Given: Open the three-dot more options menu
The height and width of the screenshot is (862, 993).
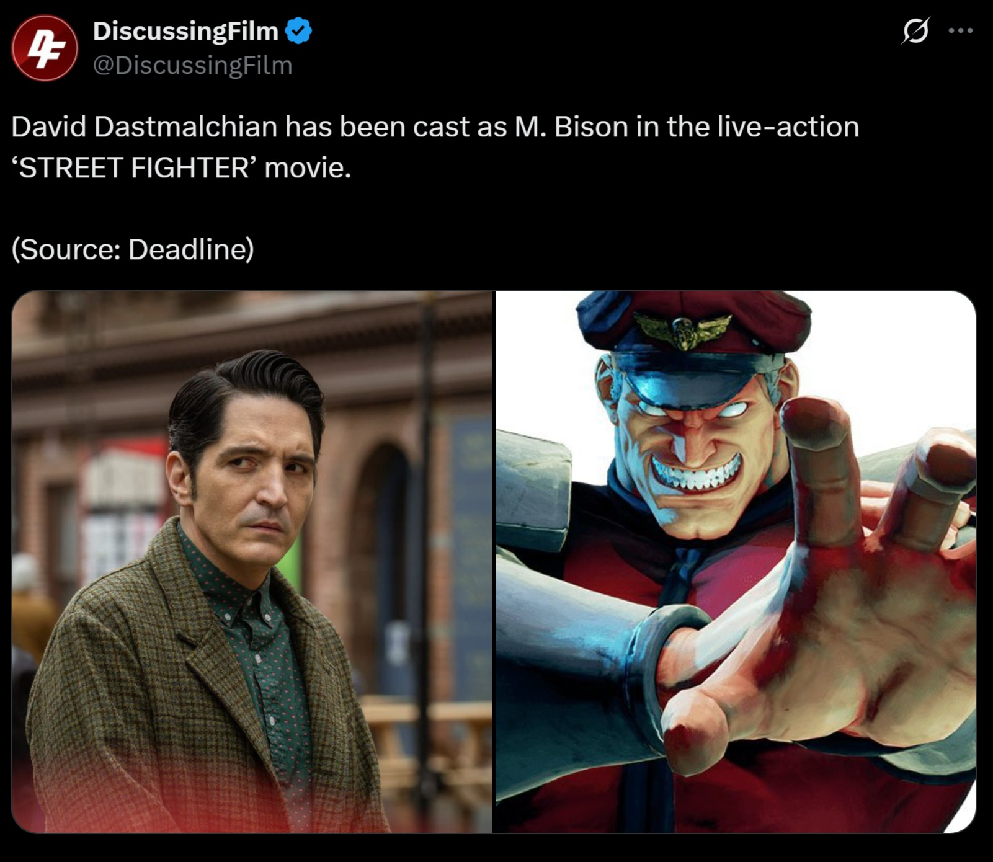Looking at the screenshot, I should click(x=961, y=30).
